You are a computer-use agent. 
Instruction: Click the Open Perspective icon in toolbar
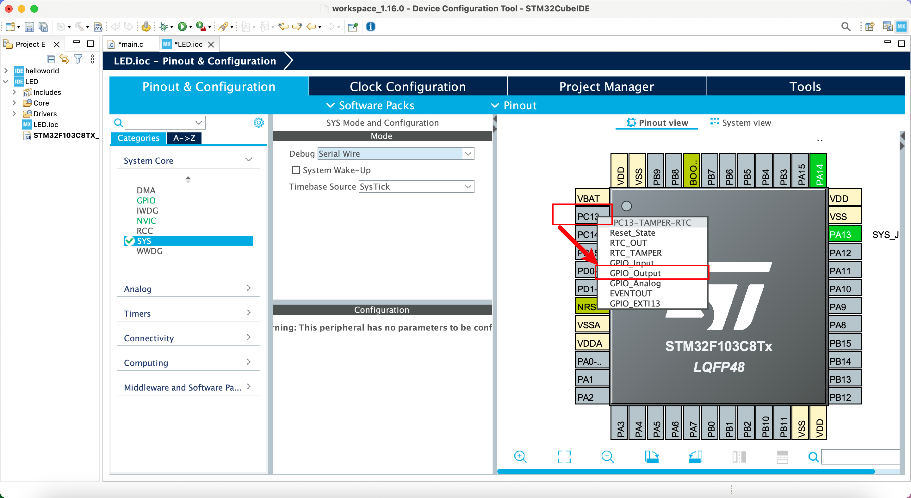869,27
